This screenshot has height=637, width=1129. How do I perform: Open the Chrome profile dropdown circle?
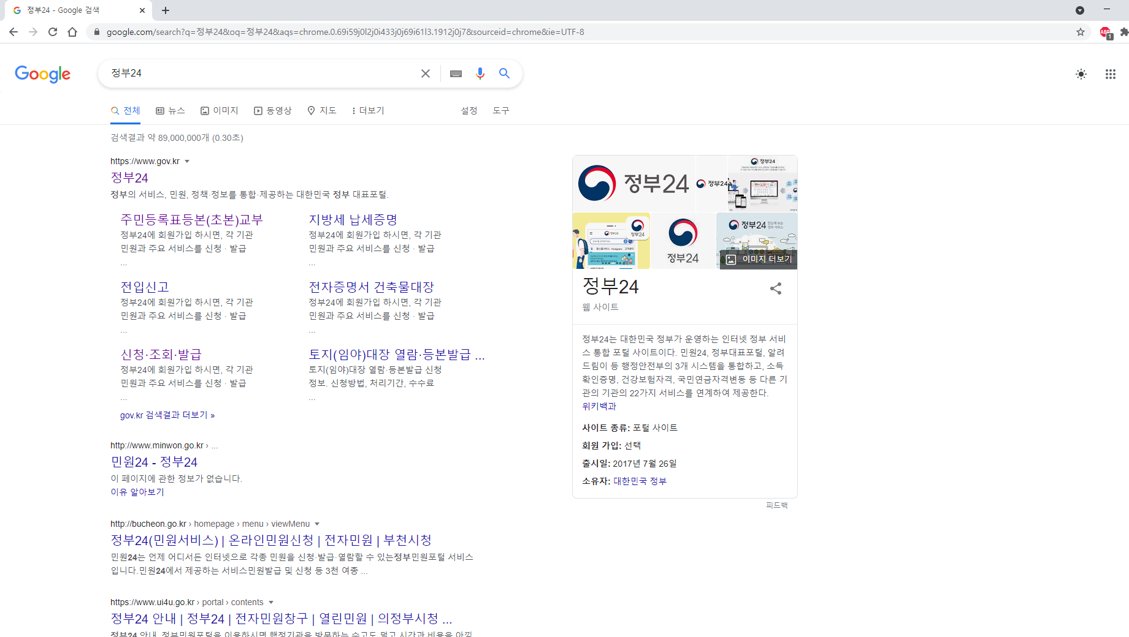click(x=1080, y=10)
